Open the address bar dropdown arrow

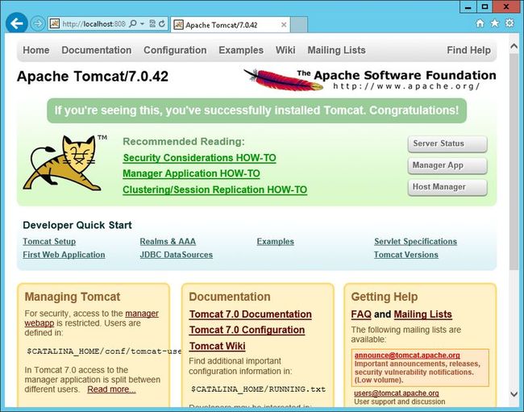point(142,23)
